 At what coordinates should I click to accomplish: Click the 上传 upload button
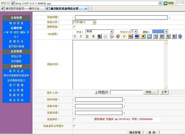(x=164, y=92)
